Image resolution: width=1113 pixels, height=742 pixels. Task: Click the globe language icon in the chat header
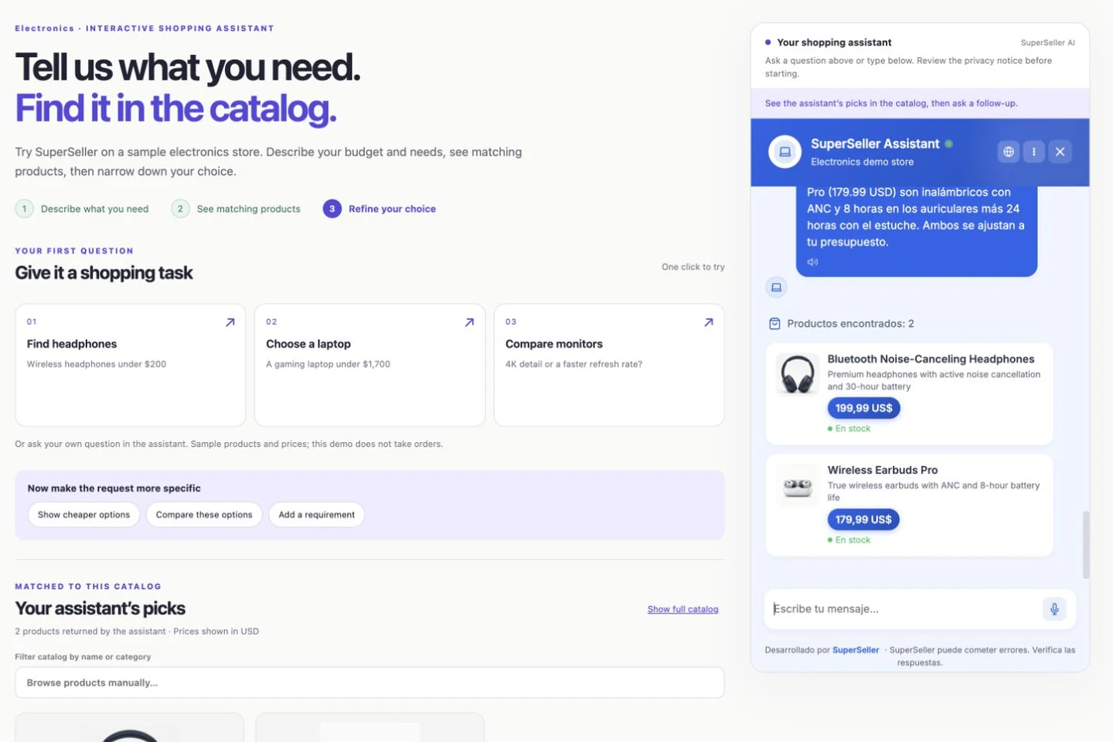(1009, 151)
